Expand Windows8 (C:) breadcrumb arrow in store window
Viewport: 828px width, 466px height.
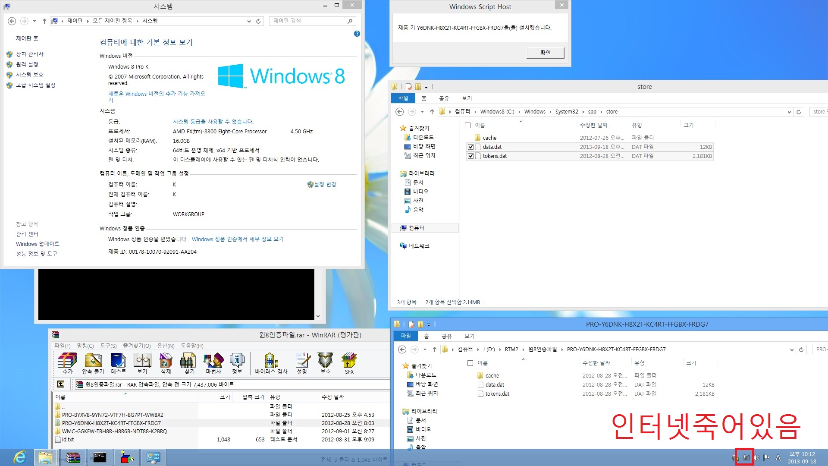(x=519, y=112)
